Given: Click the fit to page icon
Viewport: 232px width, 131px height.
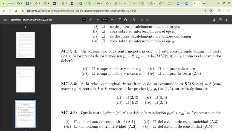Looking at the screenshot, I should click(x=120, y=19).
